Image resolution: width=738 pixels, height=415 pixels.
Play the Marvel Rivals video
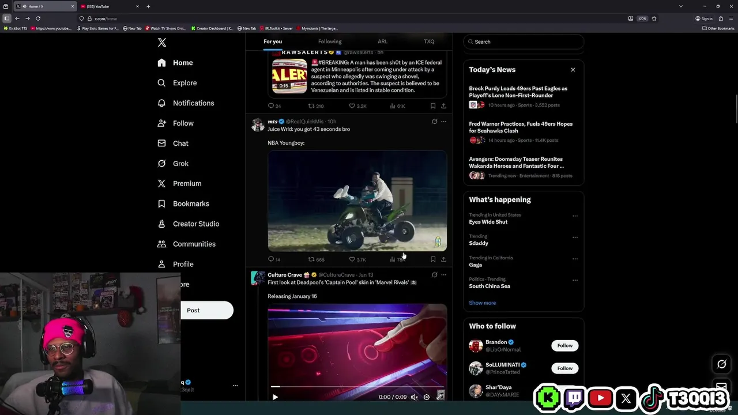tap(275, 397)
